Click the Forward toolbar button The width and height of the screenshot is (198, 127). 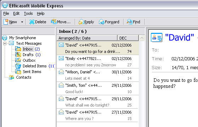click(109, 22)
